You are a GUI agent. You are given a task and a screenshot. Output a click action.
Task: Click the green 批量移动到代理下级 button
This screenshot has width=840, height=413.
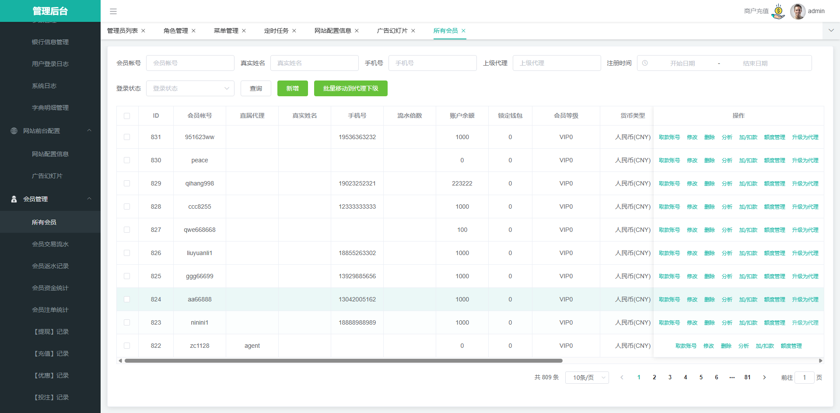pos(350,88)
